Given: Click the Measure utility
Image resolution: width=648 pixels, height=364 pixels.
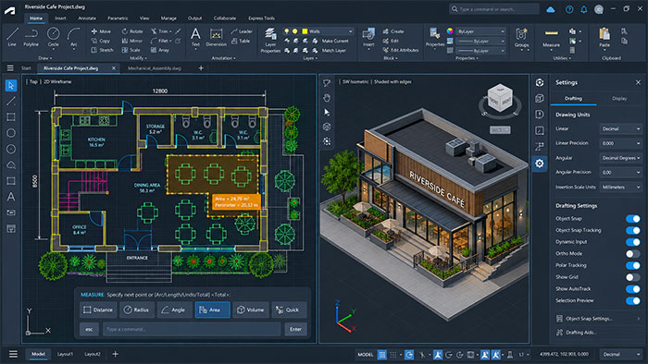Looking at the screenshot, I should pos(551,38).
